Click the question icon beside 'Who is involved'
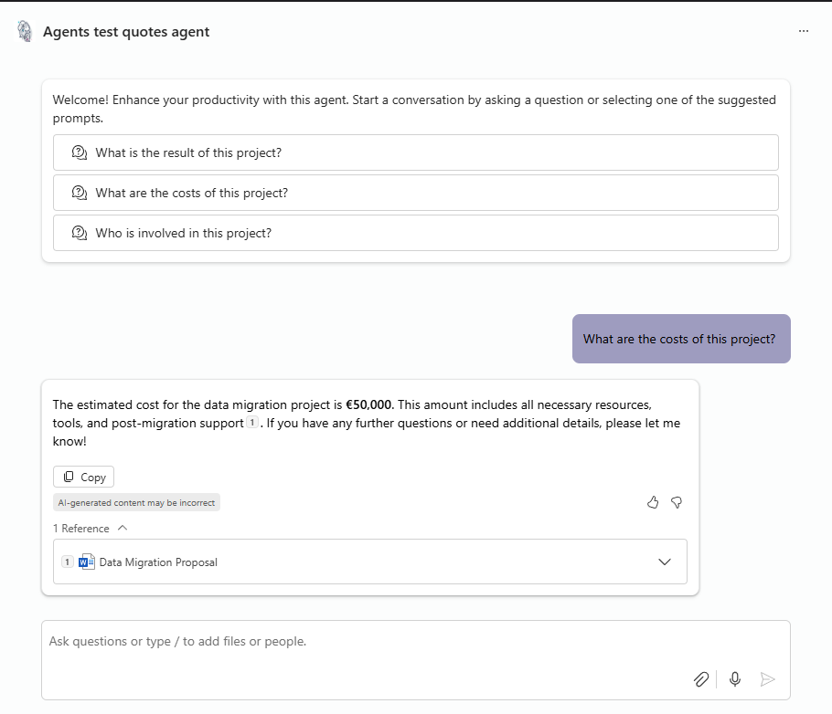This screenshot has height=714, width=832. coord(79,233)
